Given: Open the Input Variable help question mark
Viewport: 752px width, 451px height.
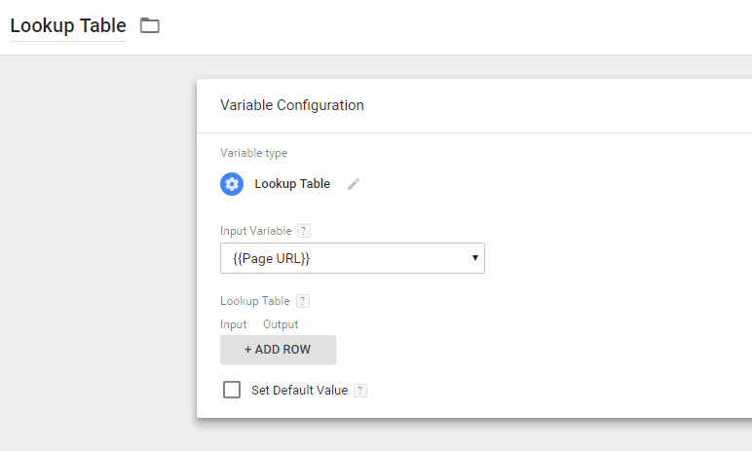Looking at the screenshot, I should (x=304, y=231).
